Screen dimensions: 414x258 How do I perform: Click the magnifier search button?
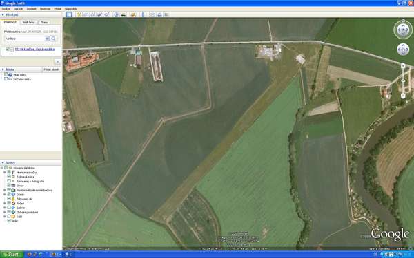(x=53, y=39)
